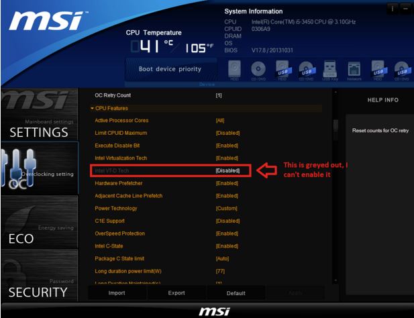
Task: Open the ECO energy saving section
Action: 40,222
